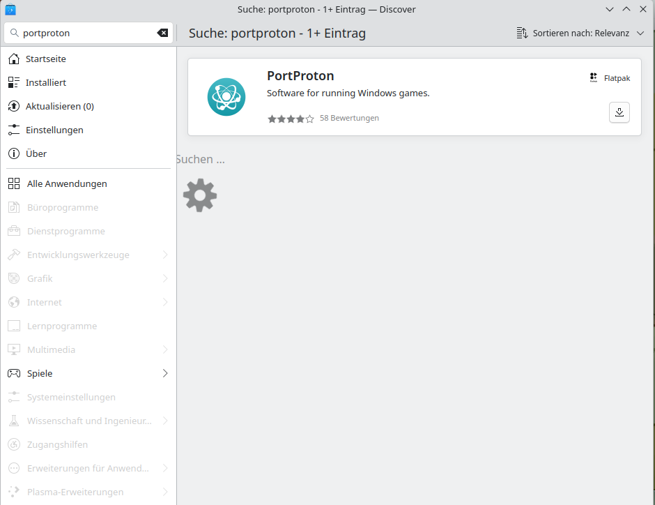Viewport: 655px width, 505px height.
Task: Select the Spiele category label
Action: pos(40,373)
